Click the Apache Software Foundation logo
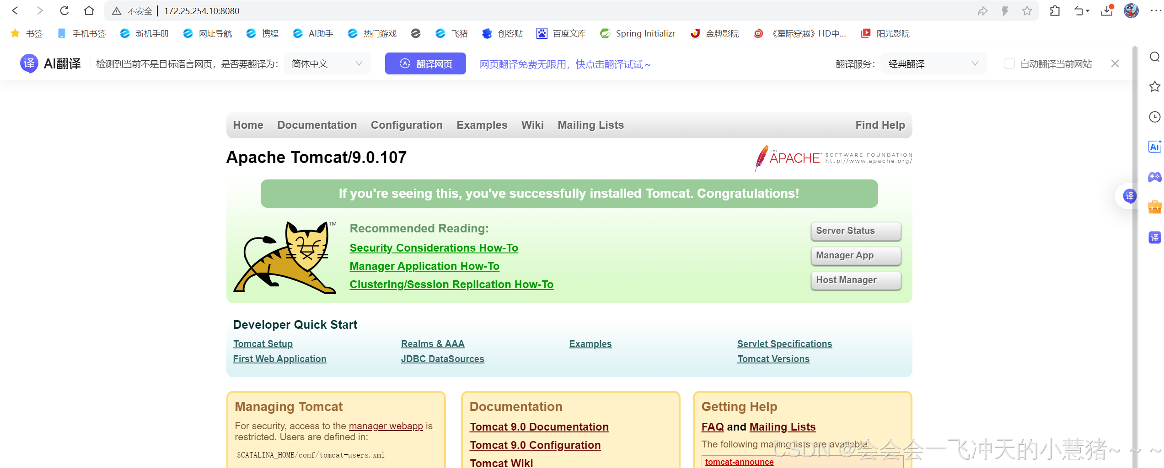Image resolution: width=1164 pixels, height=468 pixels. 833,158
